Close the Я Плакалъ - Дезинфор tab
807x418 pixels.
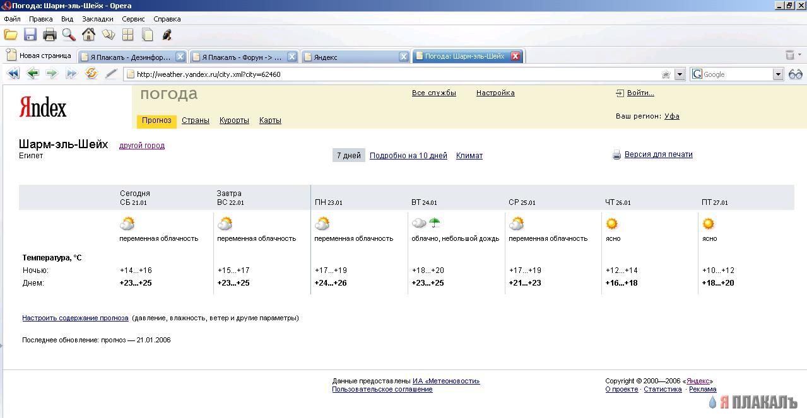click(x=180, y=57)
